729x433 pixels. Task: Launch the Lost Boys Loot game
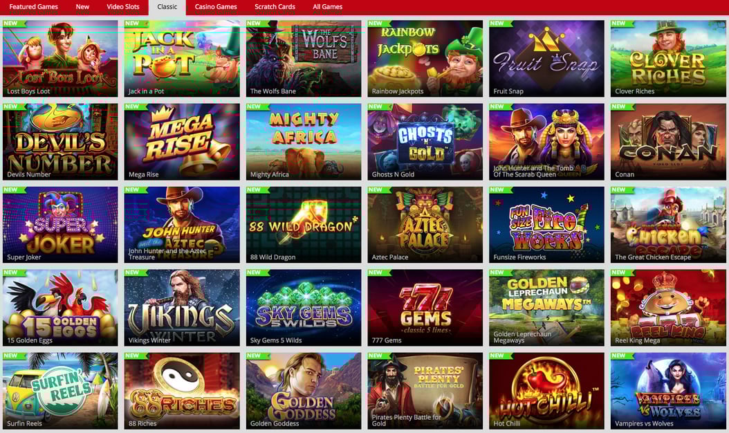click(60, 59)
